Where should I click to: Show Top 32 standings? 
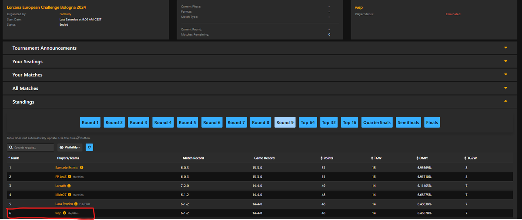click(329, 122)
